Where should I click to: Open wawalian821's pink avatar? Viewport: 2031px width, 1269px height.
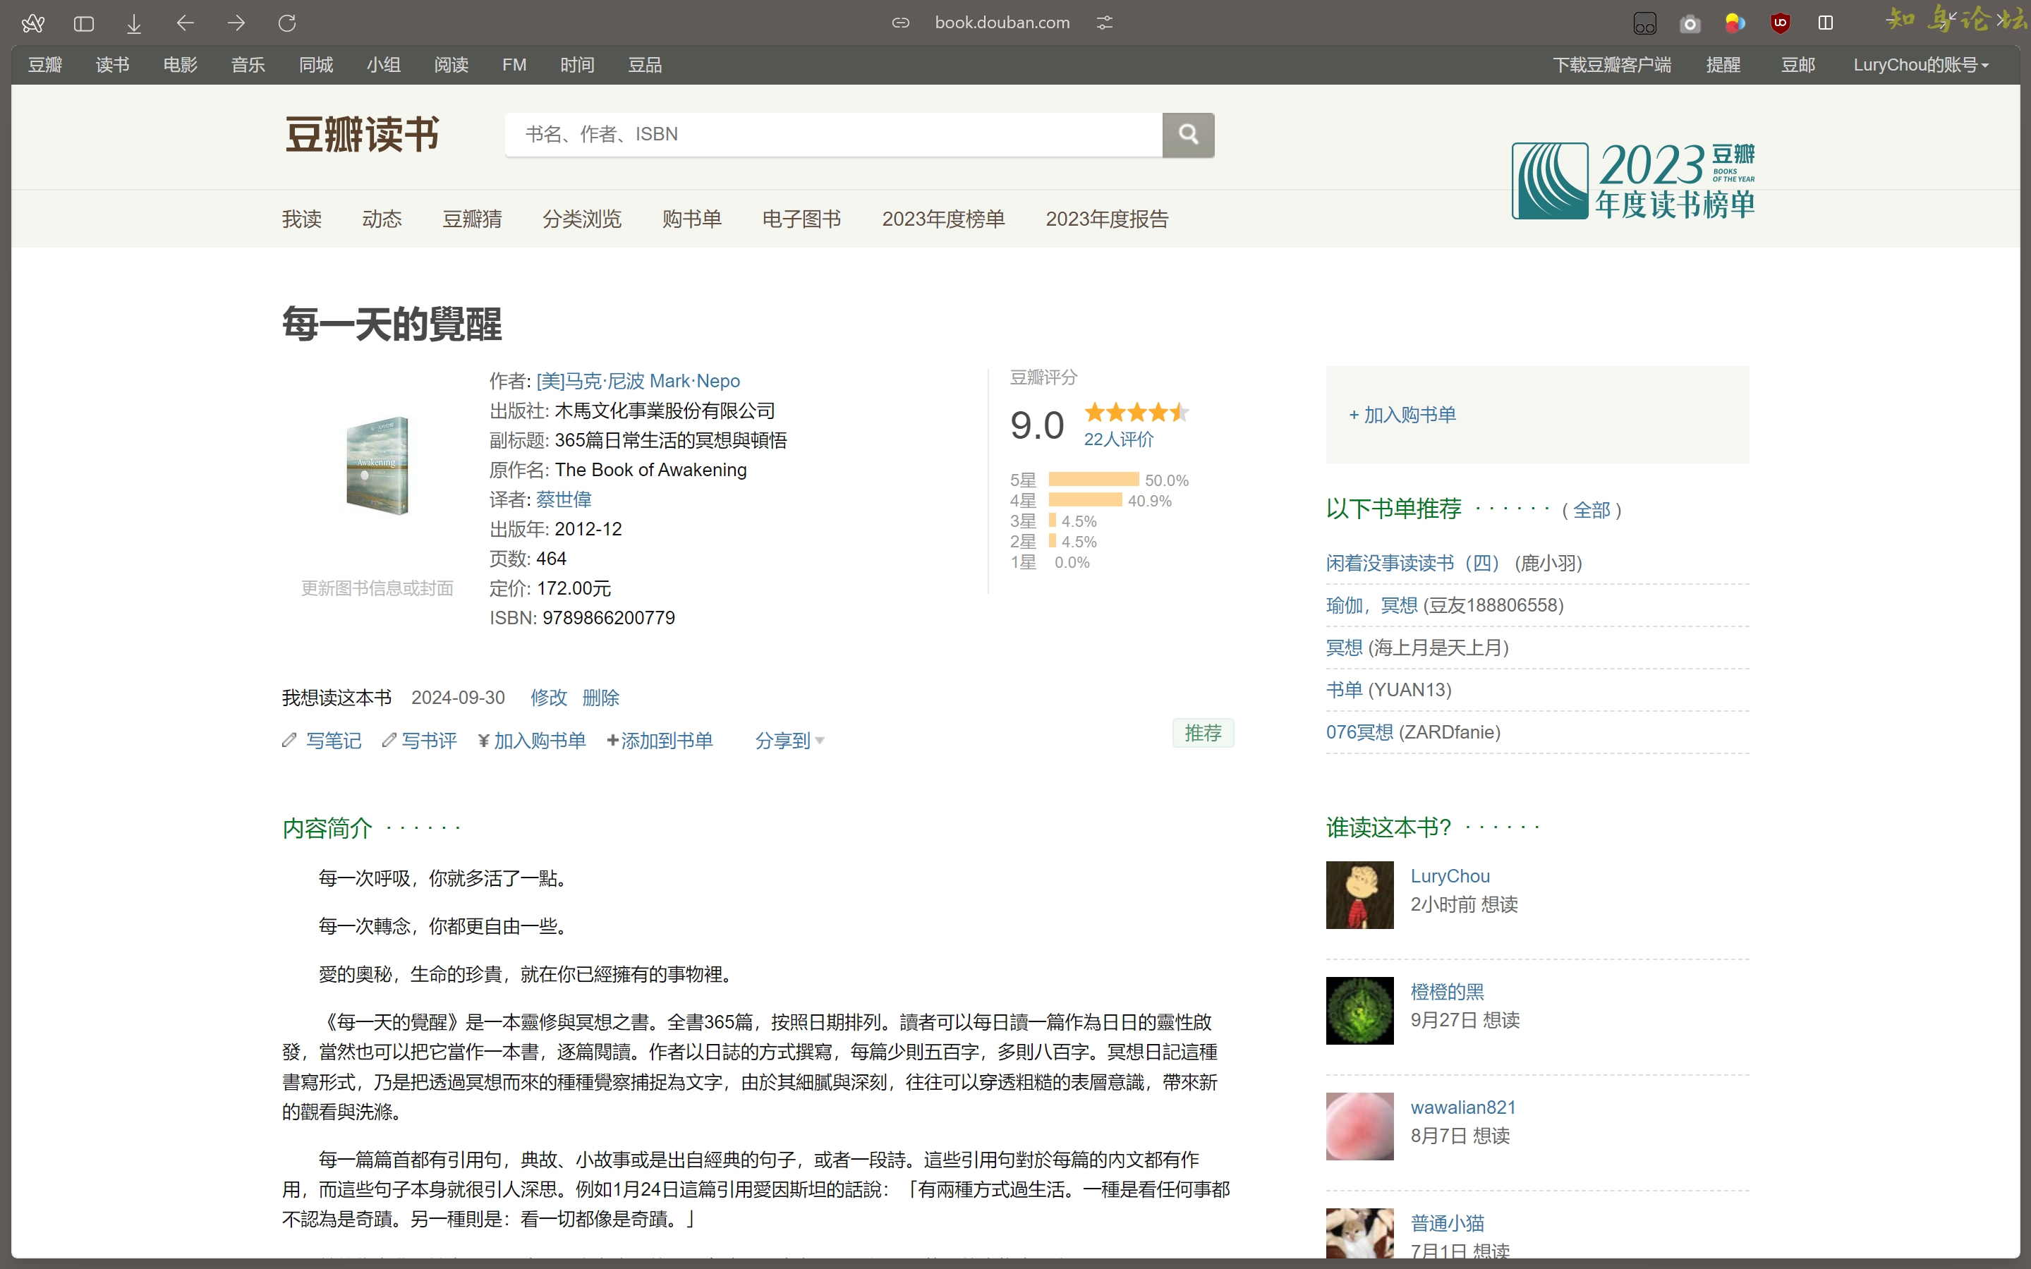1359,1127
